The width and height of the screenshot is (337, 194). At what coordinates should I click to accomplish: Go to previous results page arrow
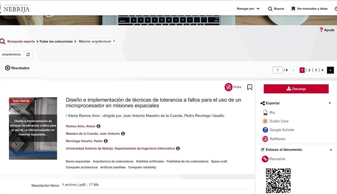tap(293, 70)
